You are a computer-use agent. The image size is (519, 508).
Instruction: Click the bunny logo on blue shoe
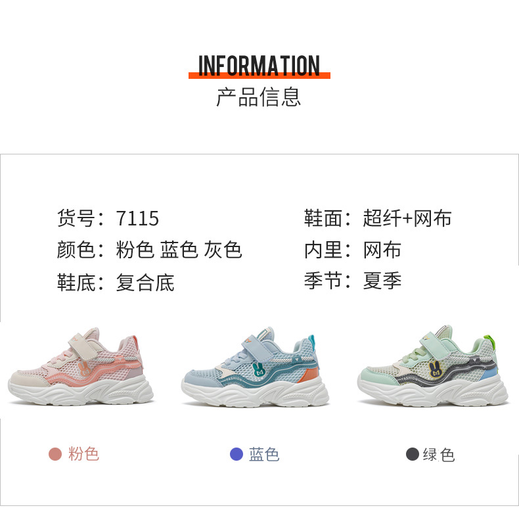coord(258,369)
